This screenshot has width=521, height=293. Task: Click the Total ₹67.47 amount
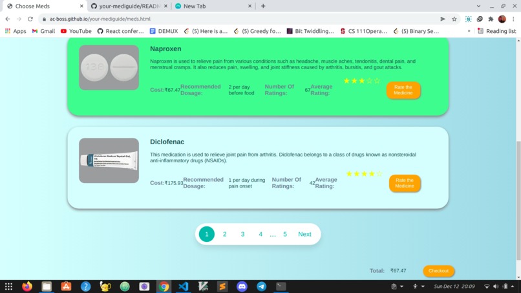point(398,271)
